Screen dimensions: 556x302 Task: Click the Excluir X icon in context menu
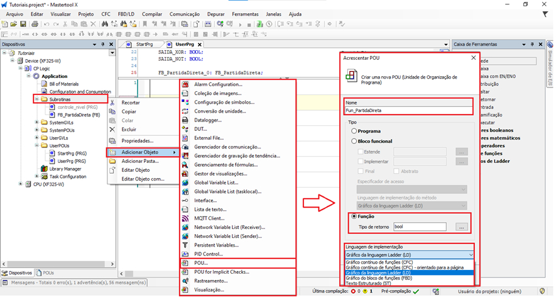pos(113,129)
